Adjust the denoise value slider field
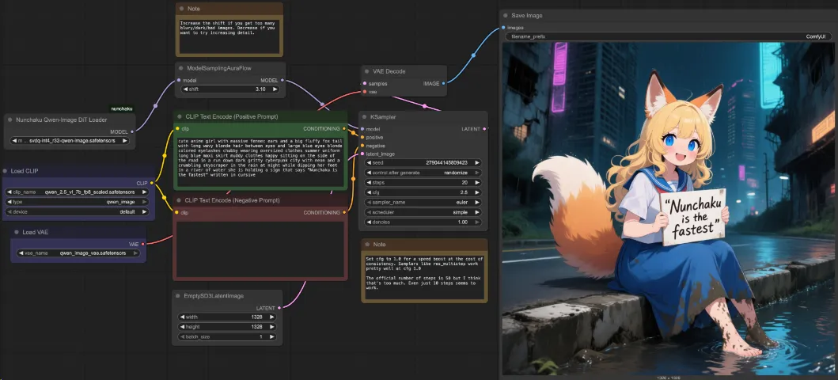 point(423,222)
